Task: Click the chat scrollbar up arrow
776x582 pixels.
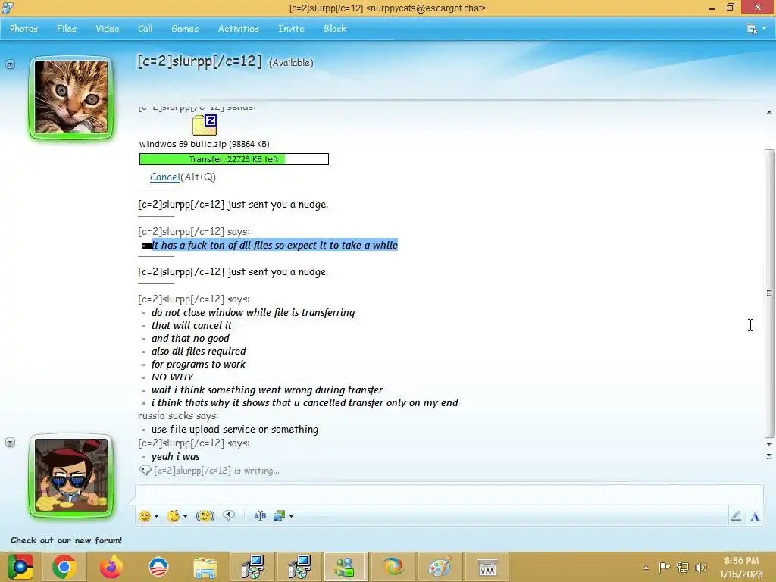Action: [769, 112]
